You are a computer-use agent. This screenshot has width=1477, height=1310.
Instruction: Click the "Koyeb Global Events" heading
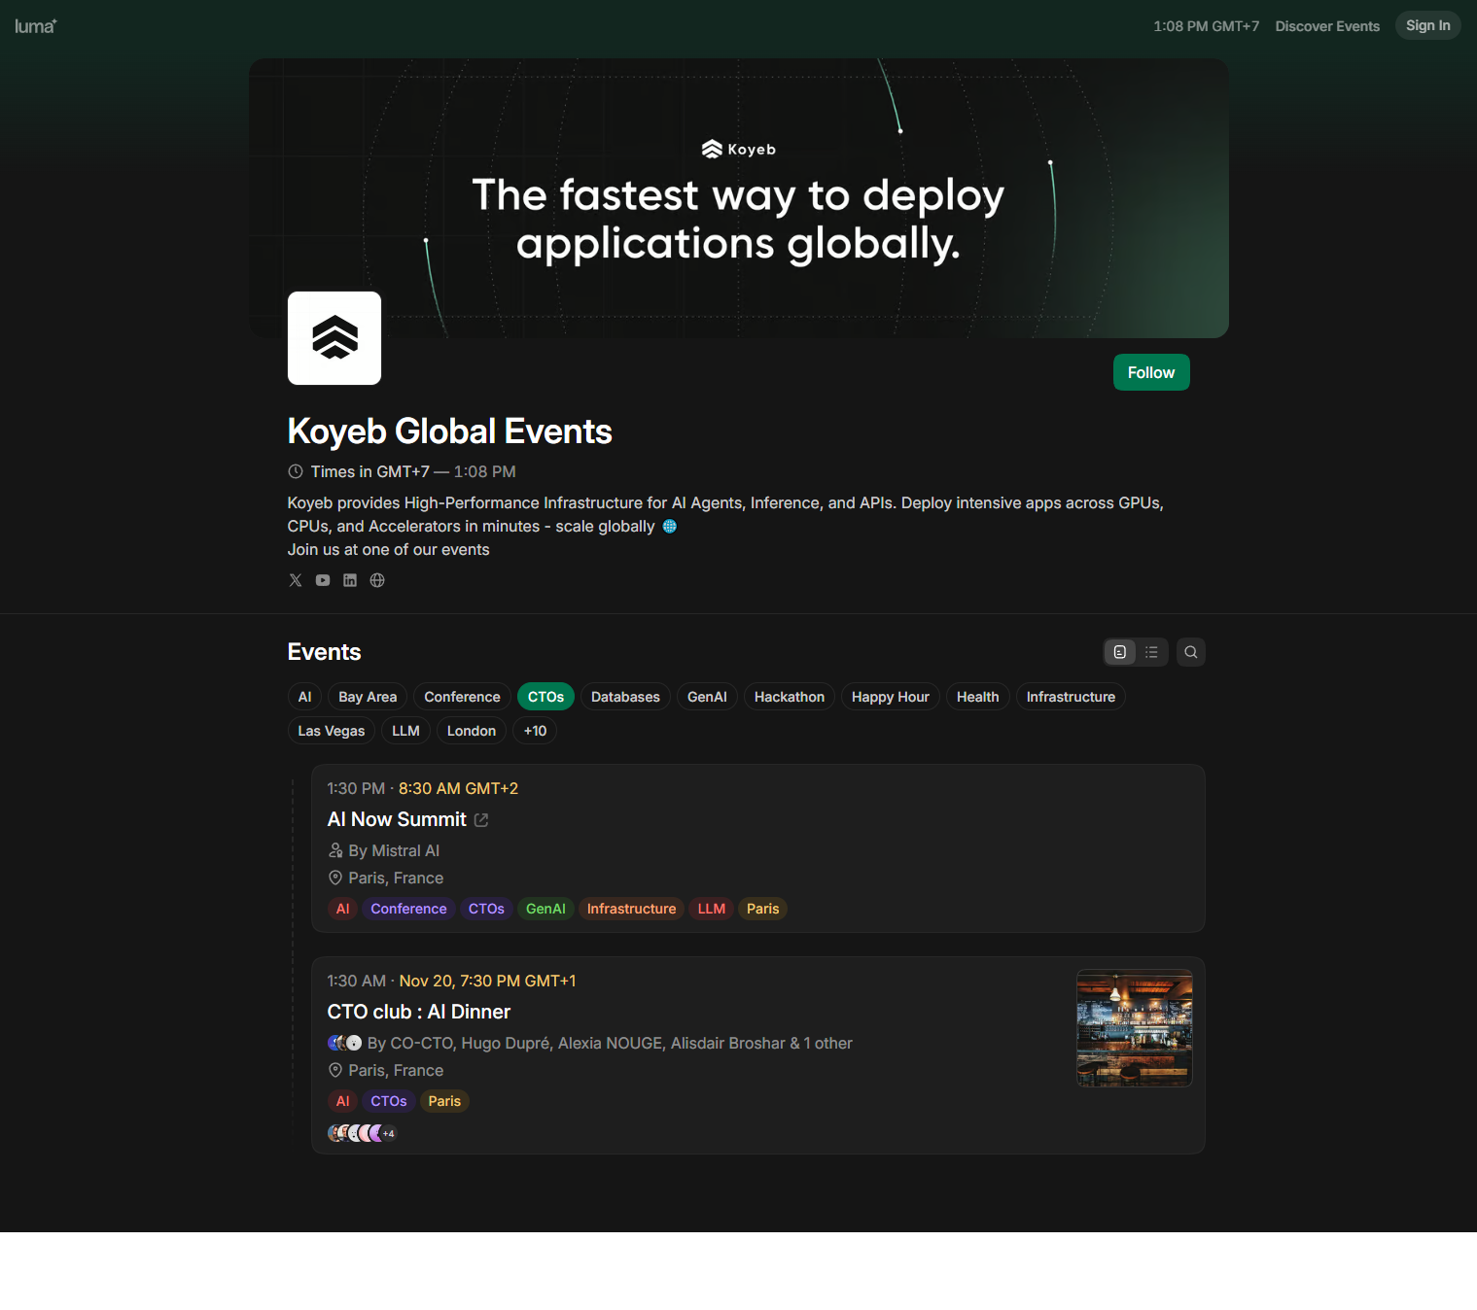(x=450, y=431)
